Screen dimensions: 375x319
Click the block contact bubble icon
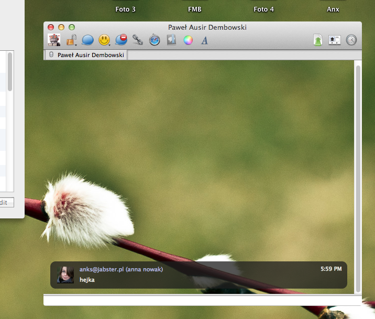point(121,40)
